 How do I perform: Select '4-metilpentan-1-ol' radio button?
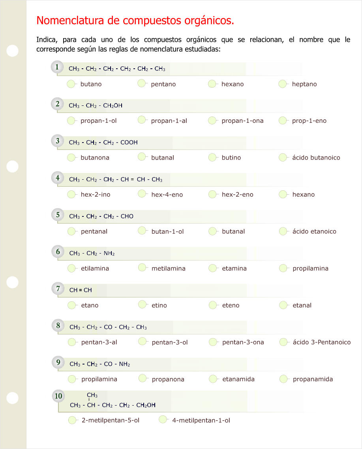tap(163, 420)
